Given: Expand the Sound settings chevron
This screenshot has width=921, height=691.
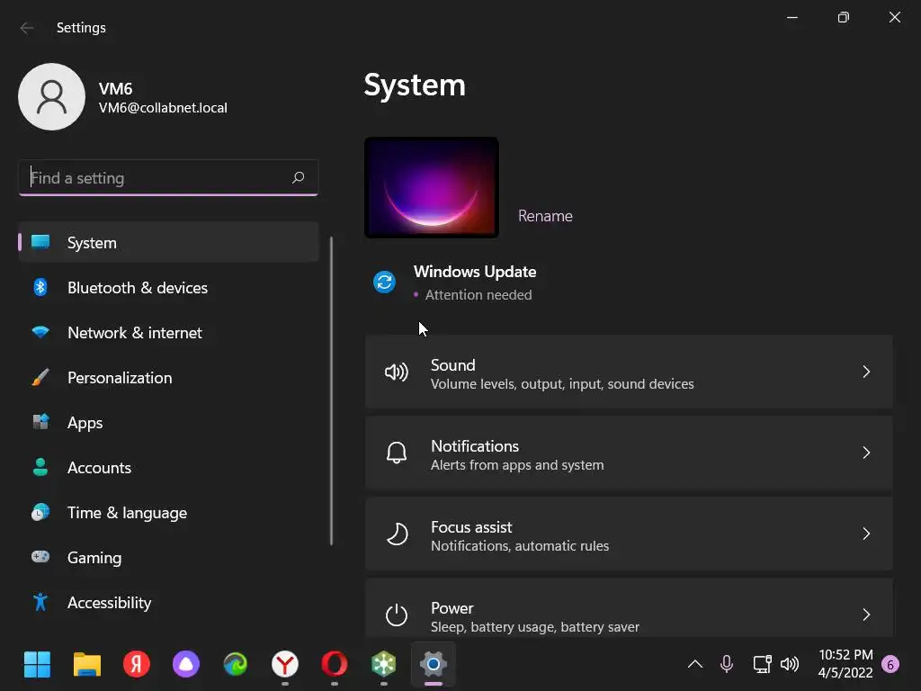Looking at the screenshot, I should tap(866, 372).
